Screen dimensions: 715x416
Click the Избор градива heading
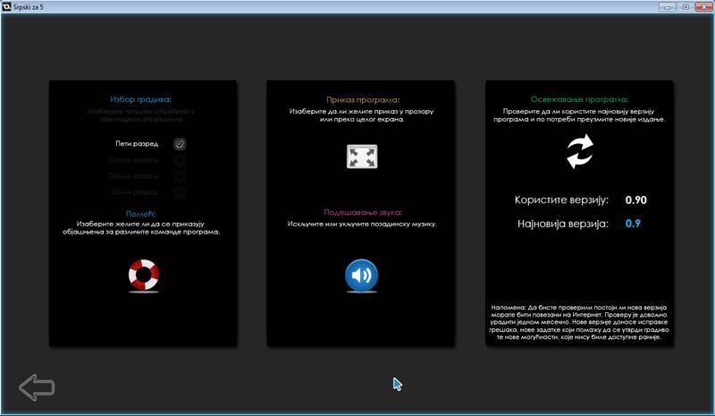point(141,99)
